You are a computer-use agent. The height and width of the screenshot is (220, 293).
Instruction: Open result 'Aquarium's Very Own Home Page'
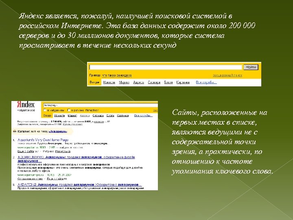pyautogui.click(x=43, y=140)
